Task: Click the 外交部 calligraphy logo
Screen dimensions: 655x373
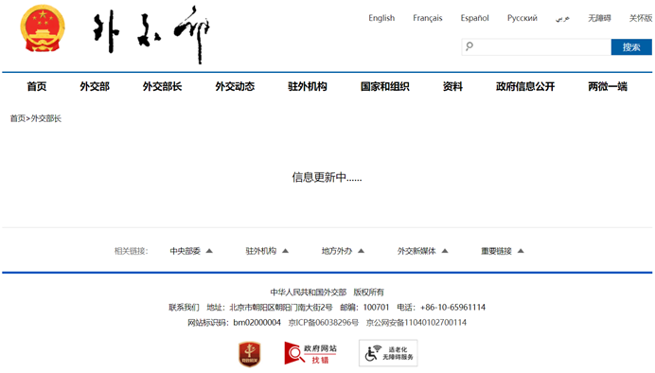Action: pyautogui.click(x=151, y=34)
